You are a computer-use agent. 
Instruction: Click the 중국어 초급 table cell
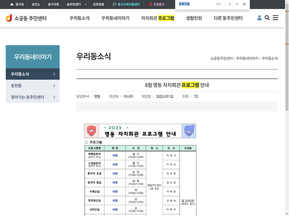(x=94, y=173)
